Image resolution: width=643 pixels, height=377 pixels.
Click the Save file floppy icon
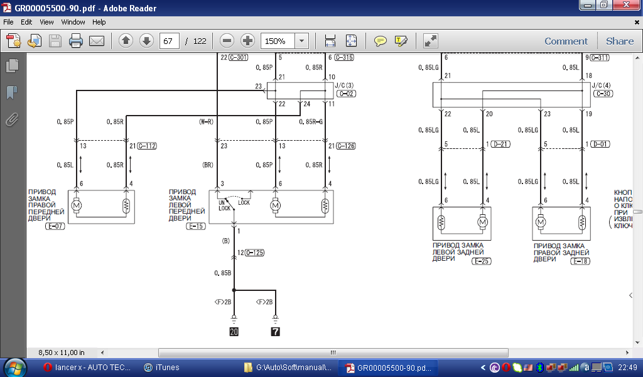click(x=55, y=41)
